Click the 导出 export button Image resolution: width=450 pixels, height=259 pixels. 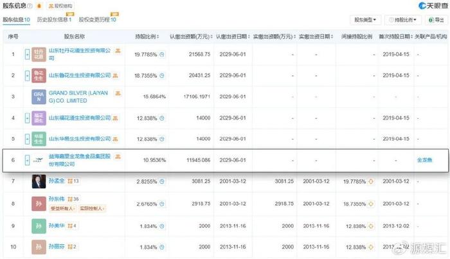click(x=436, y=20)
